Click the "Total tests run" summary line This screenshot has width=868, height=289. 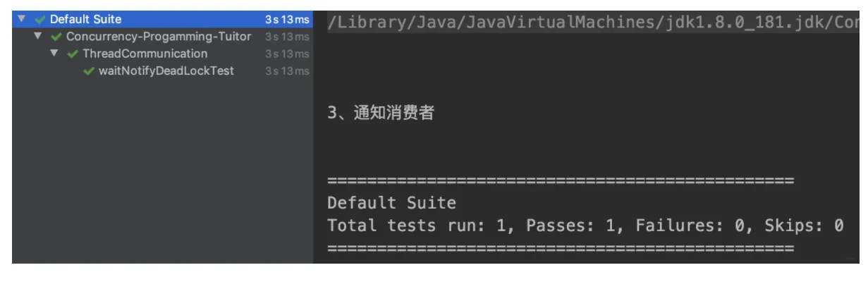(x=585, y=226)
